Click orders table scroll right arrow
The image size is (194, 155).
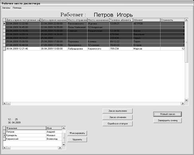tap(183, 103)
